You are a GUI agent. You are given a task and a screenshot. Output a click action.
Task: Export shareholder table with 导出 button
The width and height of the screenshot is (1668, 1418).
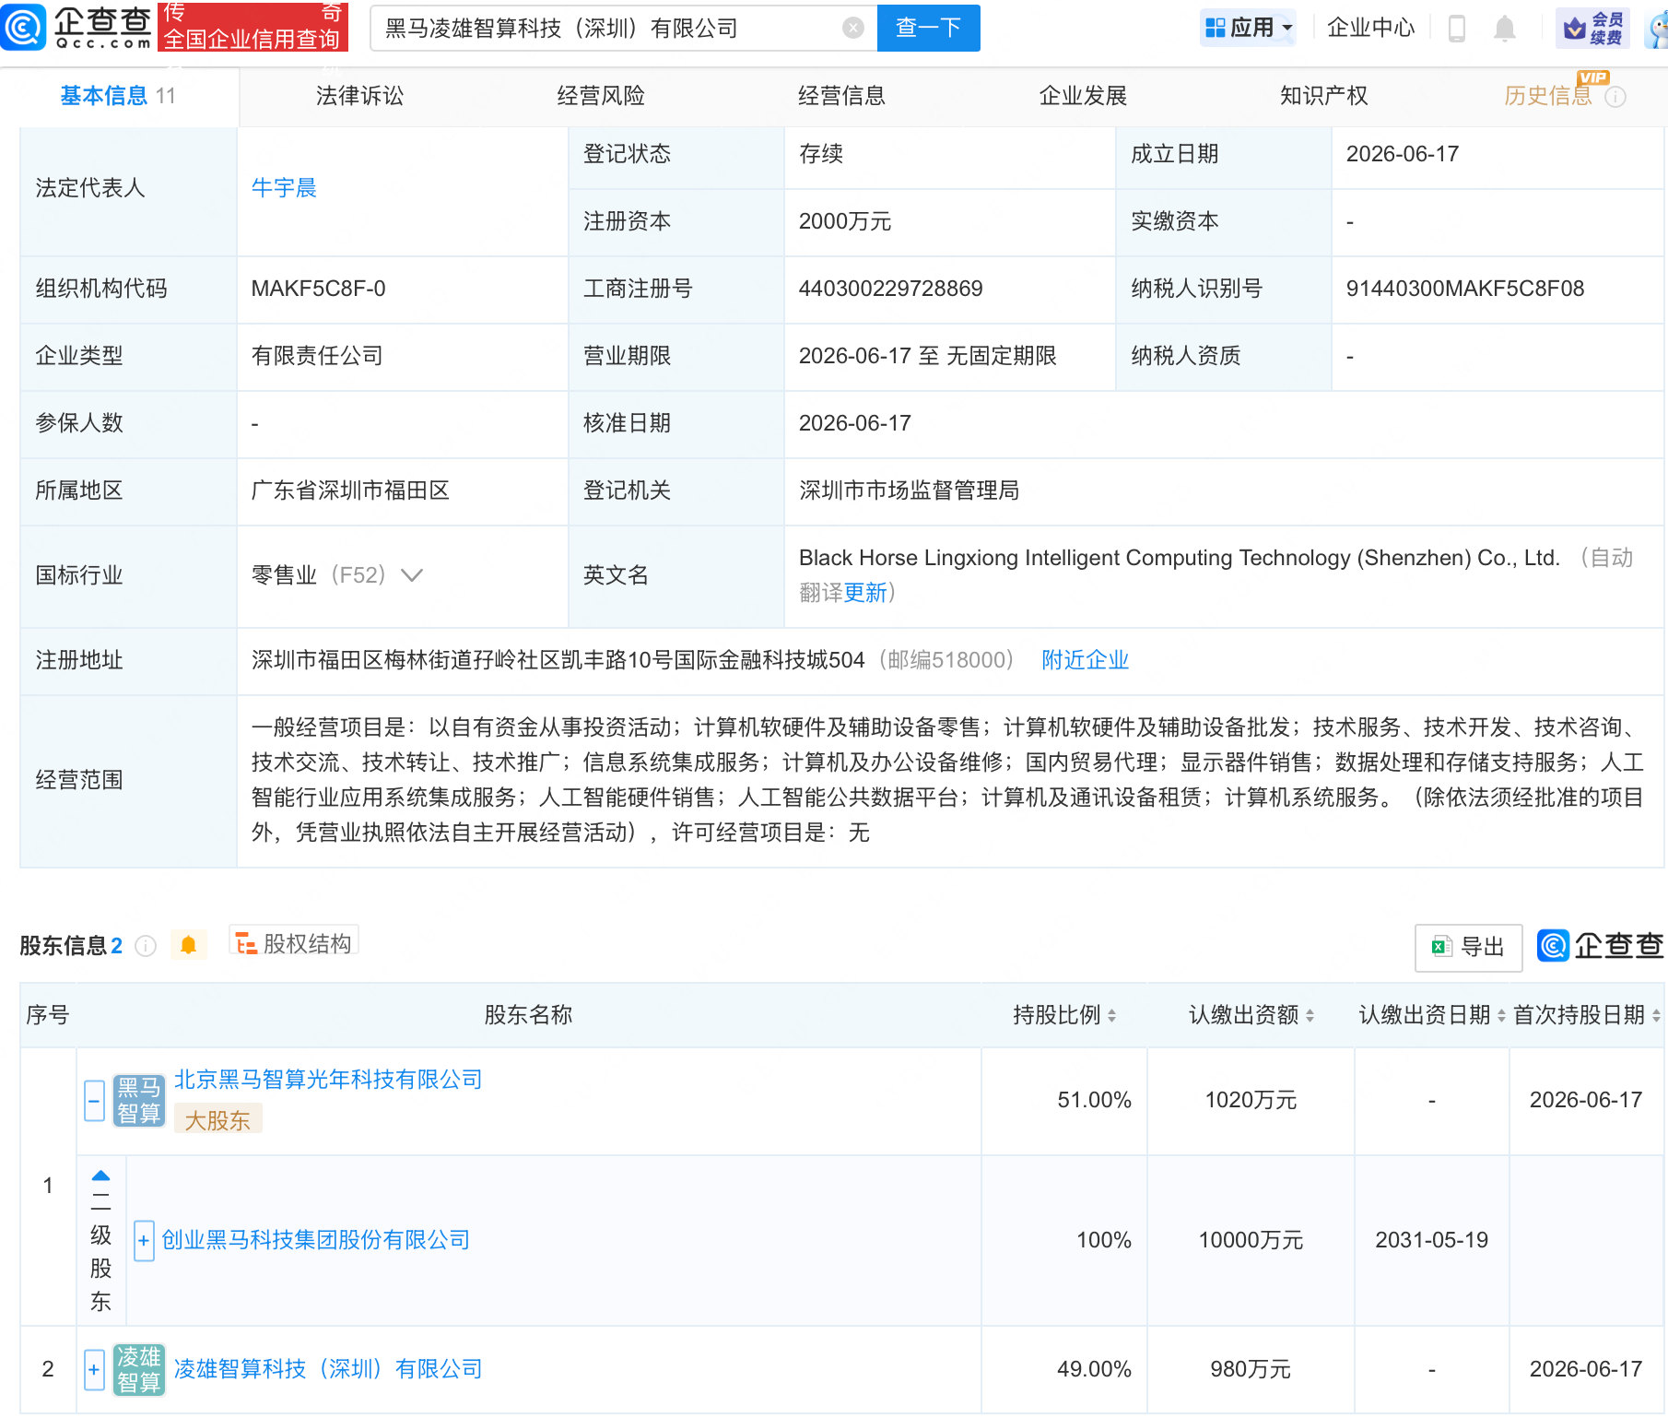pos(1469,947)
